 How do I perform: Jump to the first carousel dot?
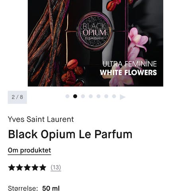pyautogui.click(x=67, y=96)
